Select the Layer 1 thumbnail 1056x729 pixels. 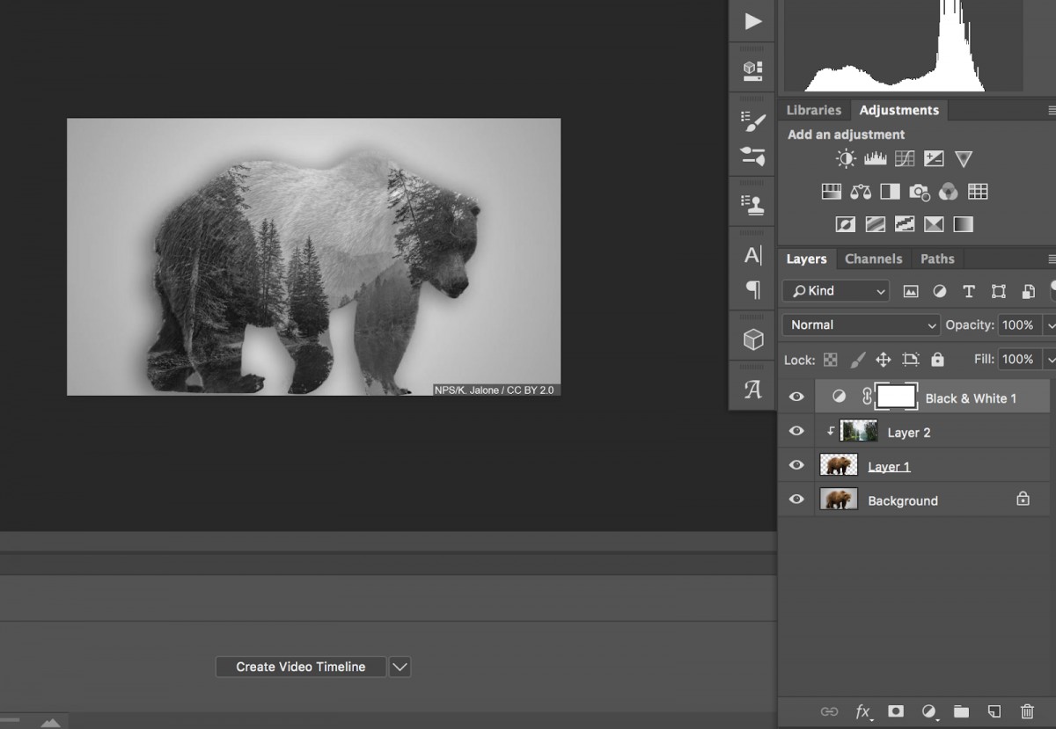pos(838,464)
